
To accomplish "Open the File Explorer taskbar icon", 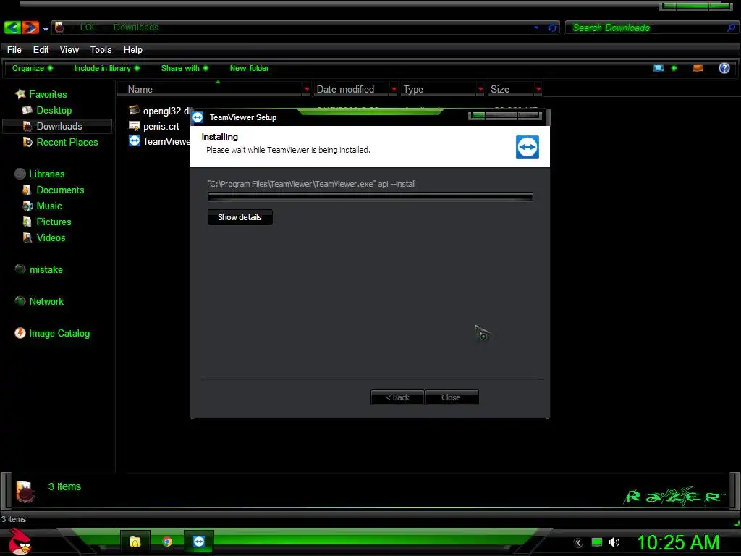I will click(x=135, y=542).
